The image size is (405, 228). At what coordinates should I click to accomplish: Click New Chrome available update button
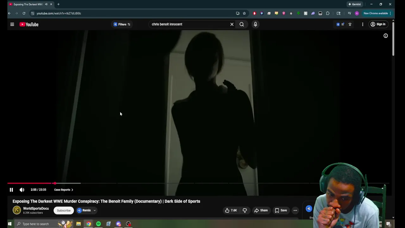(x=376, y=13)
